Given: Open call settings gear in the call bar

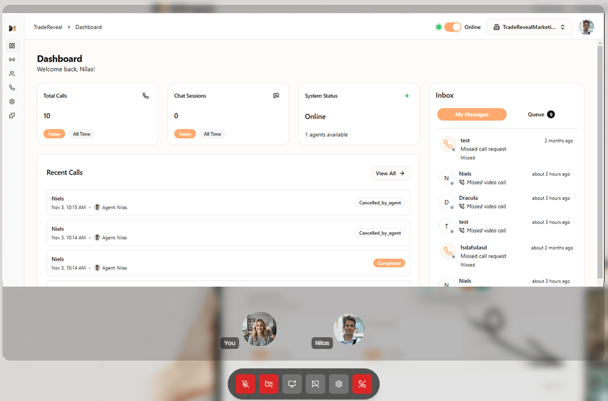Looking at the screenshot, I should tap(338, 384).
